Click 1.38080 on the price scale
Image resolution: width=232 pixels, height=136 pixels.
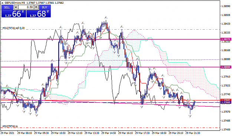226,59
